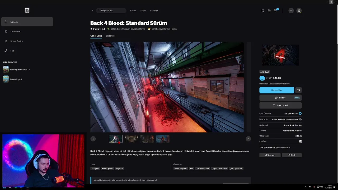This screenshot has height=190, width=338.
Task: Open the Epic Games logo home
Action: click(27, 11)
